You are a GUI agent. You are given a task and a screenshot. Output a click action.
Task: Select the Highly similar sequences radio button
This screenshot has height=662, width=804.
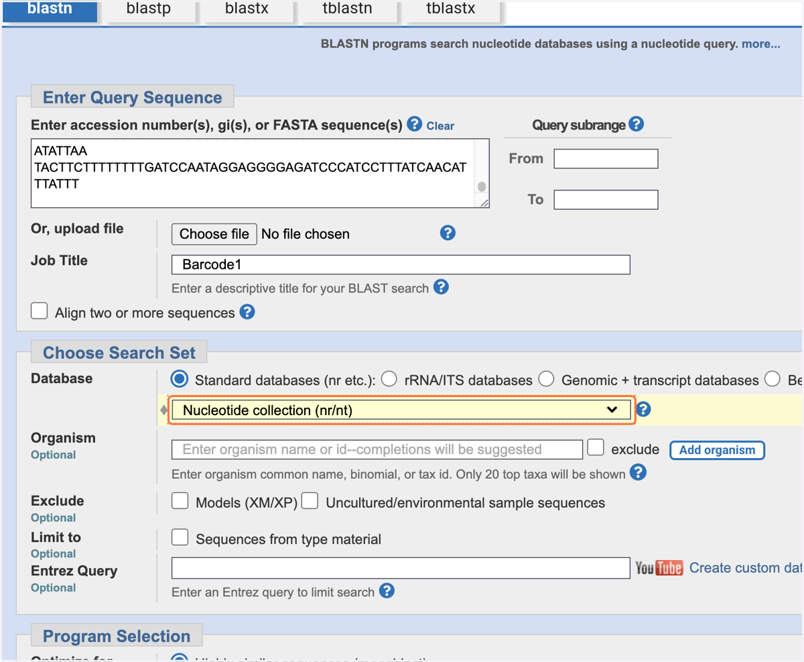(x=180, y=657)
